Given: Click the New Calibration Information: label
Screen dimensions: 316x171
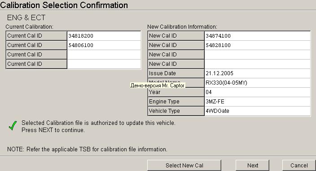Looking at the screenshot, I should pyautogui.click(x=182, y=27).
